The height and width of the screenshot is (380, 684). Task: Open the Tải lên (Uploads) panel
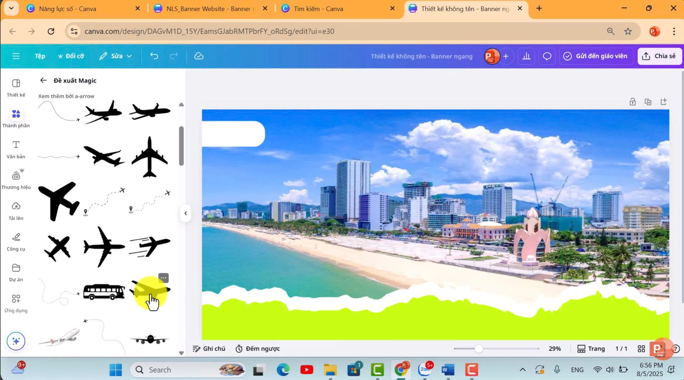(x=16, y=210)
